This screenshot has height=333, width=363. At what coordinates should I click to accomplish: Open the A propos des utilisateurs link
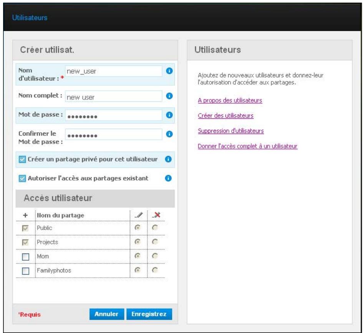tap(230, 100)
